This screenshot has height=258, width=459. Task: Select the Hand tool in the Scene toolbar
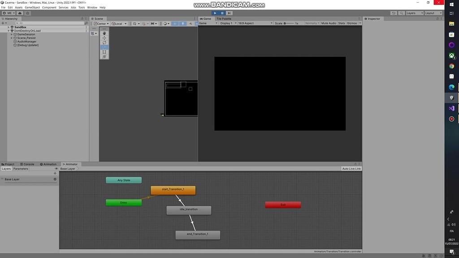[x=104, y=33]
